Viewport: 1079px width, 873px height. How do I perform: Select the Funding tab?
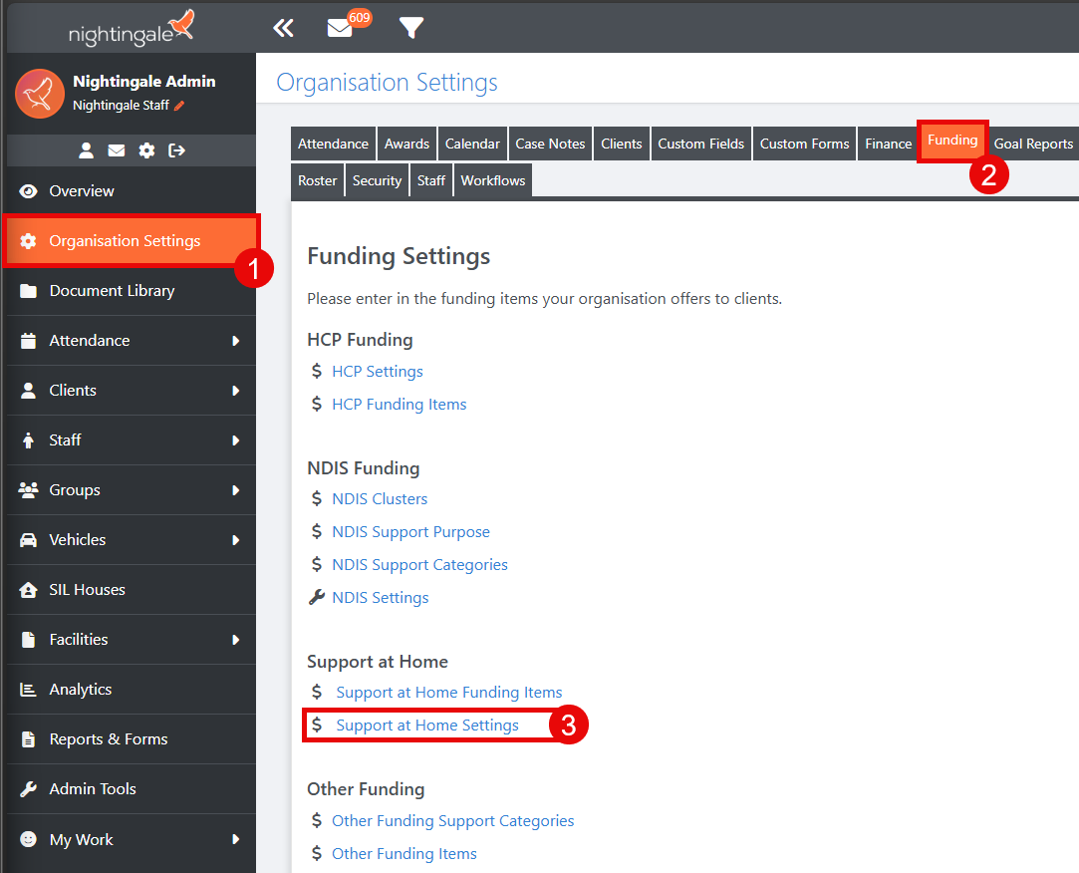pos(952,141)
